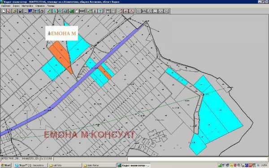269x168 pixels.
Task: Open the Настройки menu
Action: (27, 6)
